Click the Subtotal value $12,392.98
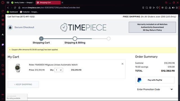This screenshot has width=180, height=101. [169, 63]
